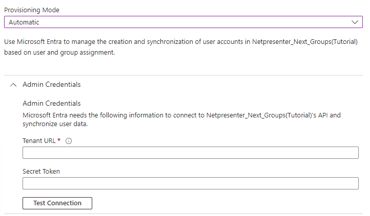Open the Provisioning Mode dropdown showing Automatic
The height and width of the screenshot is (216, 370).
pos(183,22)
